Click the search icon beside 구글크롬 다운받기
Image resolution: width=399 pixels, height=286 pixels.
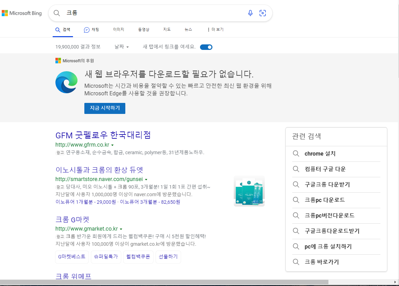pyautogui.click(x=296, y=184)
